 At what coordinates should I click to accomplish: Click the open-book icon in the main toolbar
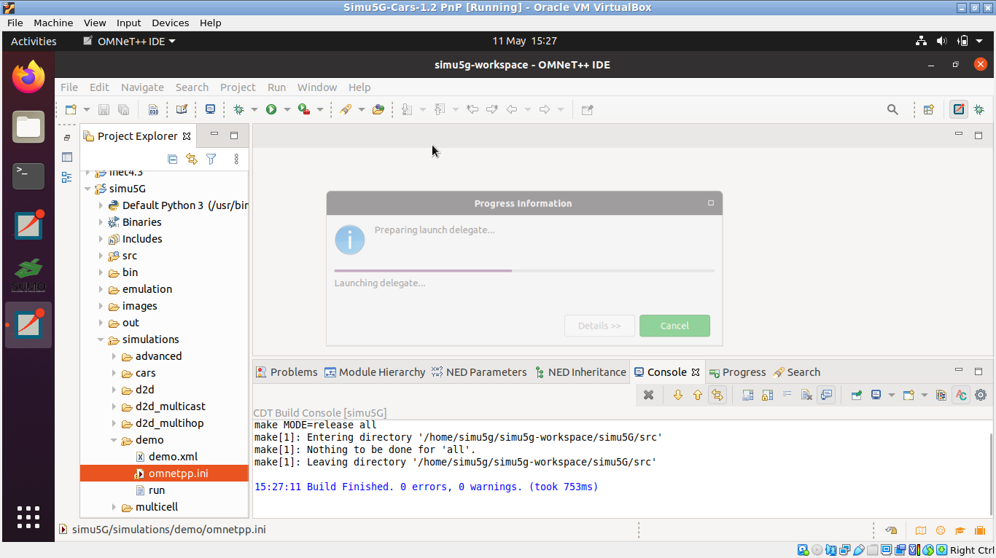point(182,109)
